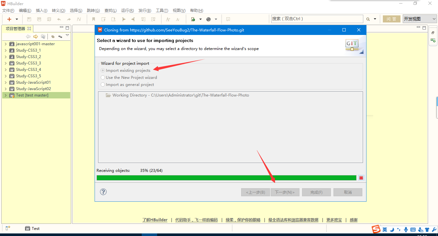
Task: Click the red plus New icon in toolbar
Action: (9, 19)
